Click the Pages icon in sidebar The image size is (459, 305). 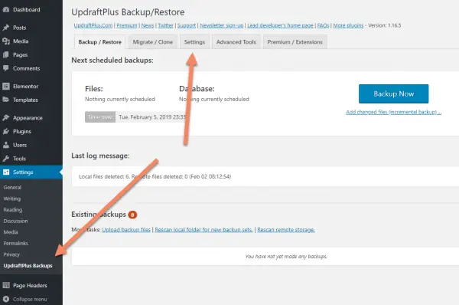coord(6,55)
